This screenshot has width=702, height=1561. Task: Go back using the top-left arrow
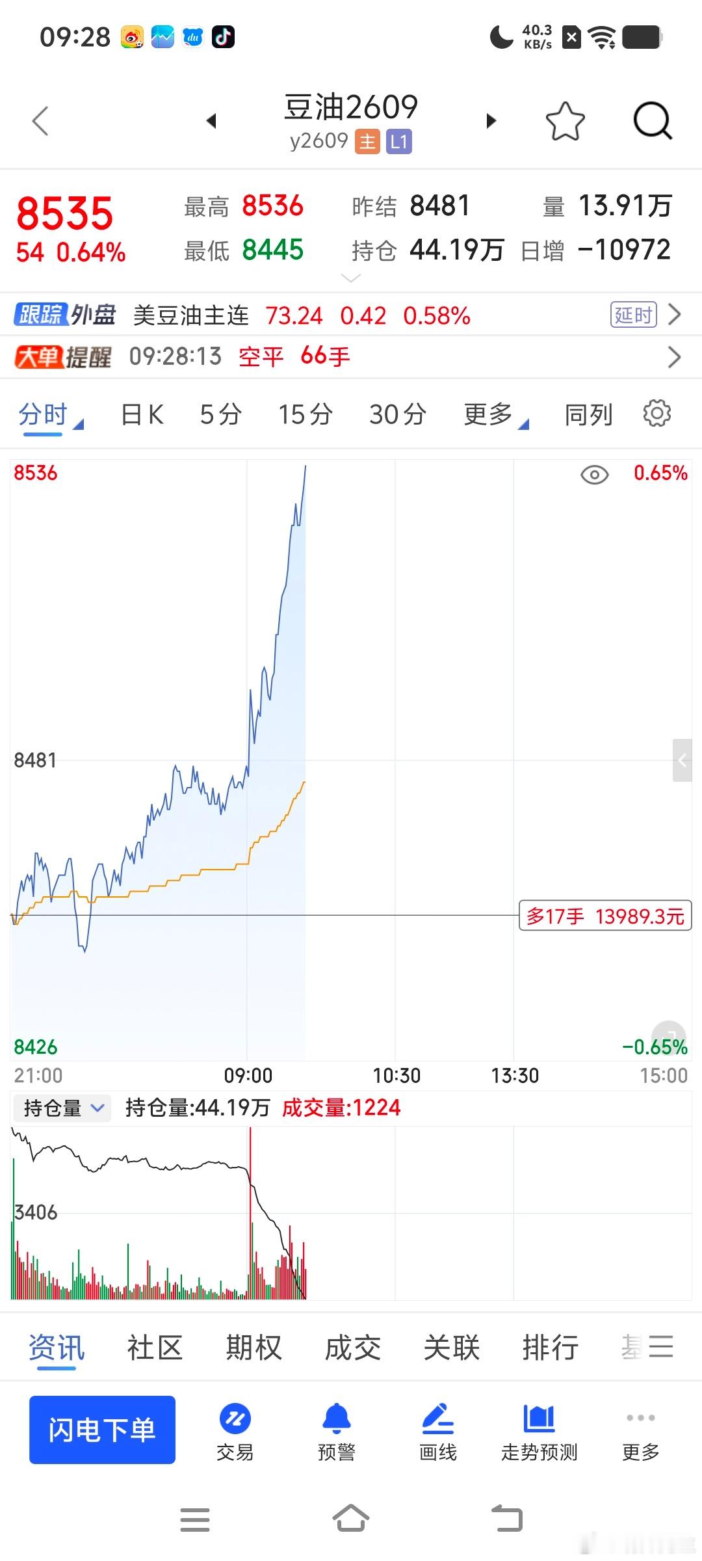40,121
